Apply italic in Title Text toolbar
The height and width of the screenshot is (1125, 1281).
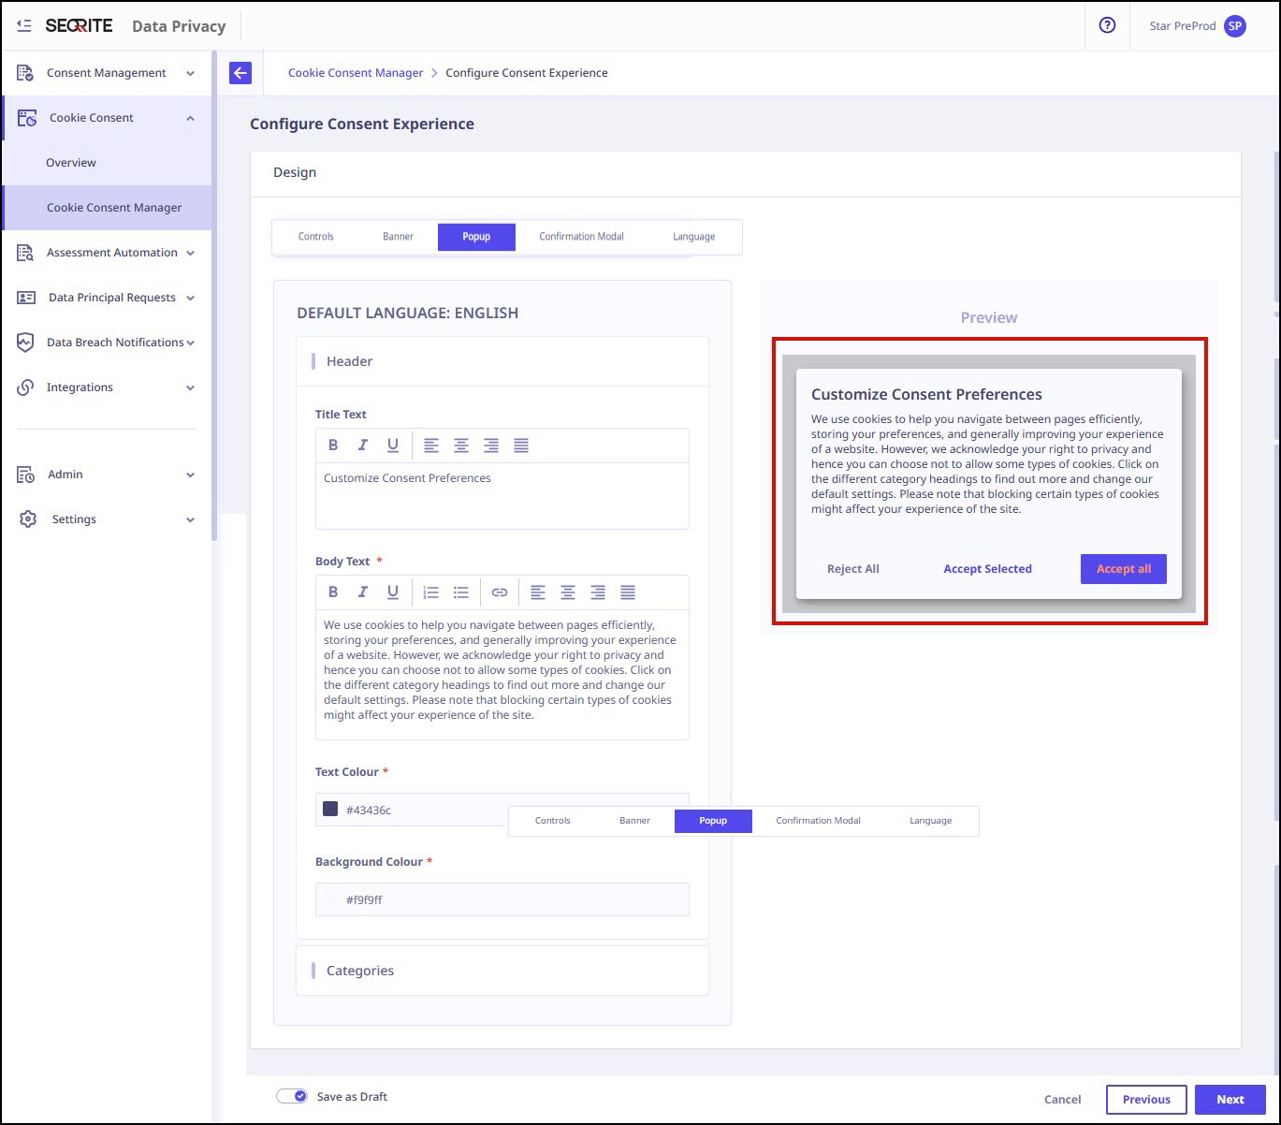[363, 446]
